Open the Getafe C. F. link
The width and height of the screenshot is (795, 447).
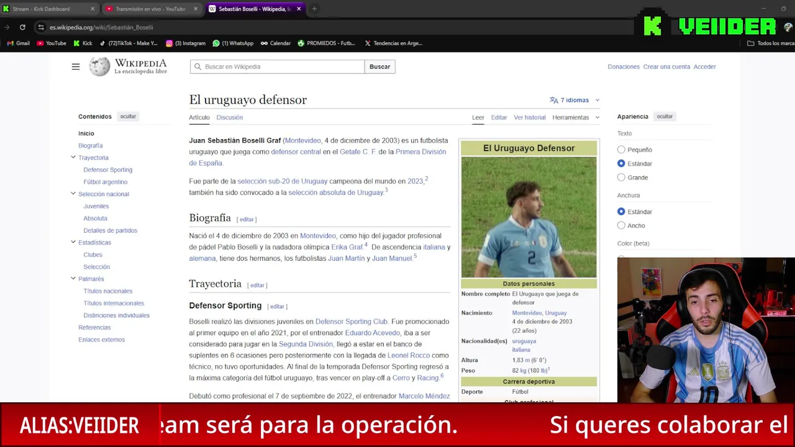[358, 151]
